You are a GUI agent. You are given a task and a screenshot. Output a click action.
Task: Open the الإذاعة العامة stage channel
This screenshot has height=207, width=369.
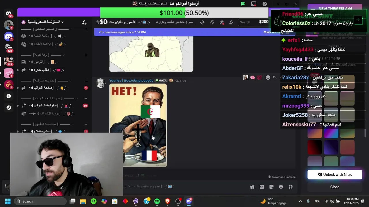(54, 36)
